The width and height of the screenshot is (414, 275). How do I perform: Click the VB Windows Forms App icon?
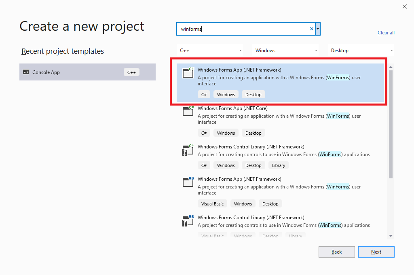click(x=188, y=182)
